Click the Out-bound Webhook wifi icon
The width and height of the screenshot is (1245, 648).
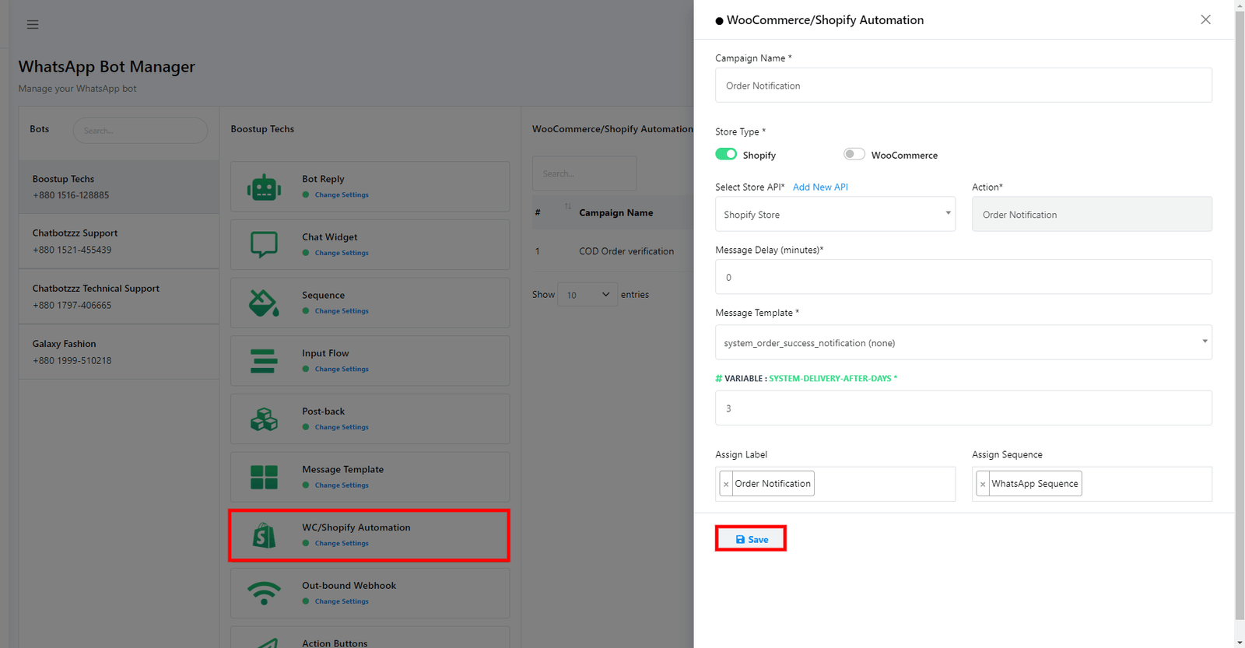(264, 594)
